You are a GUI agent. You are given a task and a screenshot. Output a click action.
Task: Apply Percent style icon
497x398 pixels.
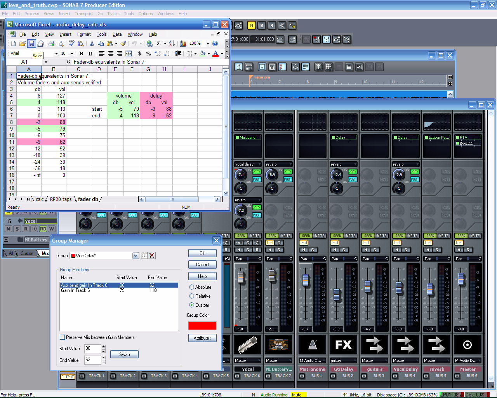point(148,54)
